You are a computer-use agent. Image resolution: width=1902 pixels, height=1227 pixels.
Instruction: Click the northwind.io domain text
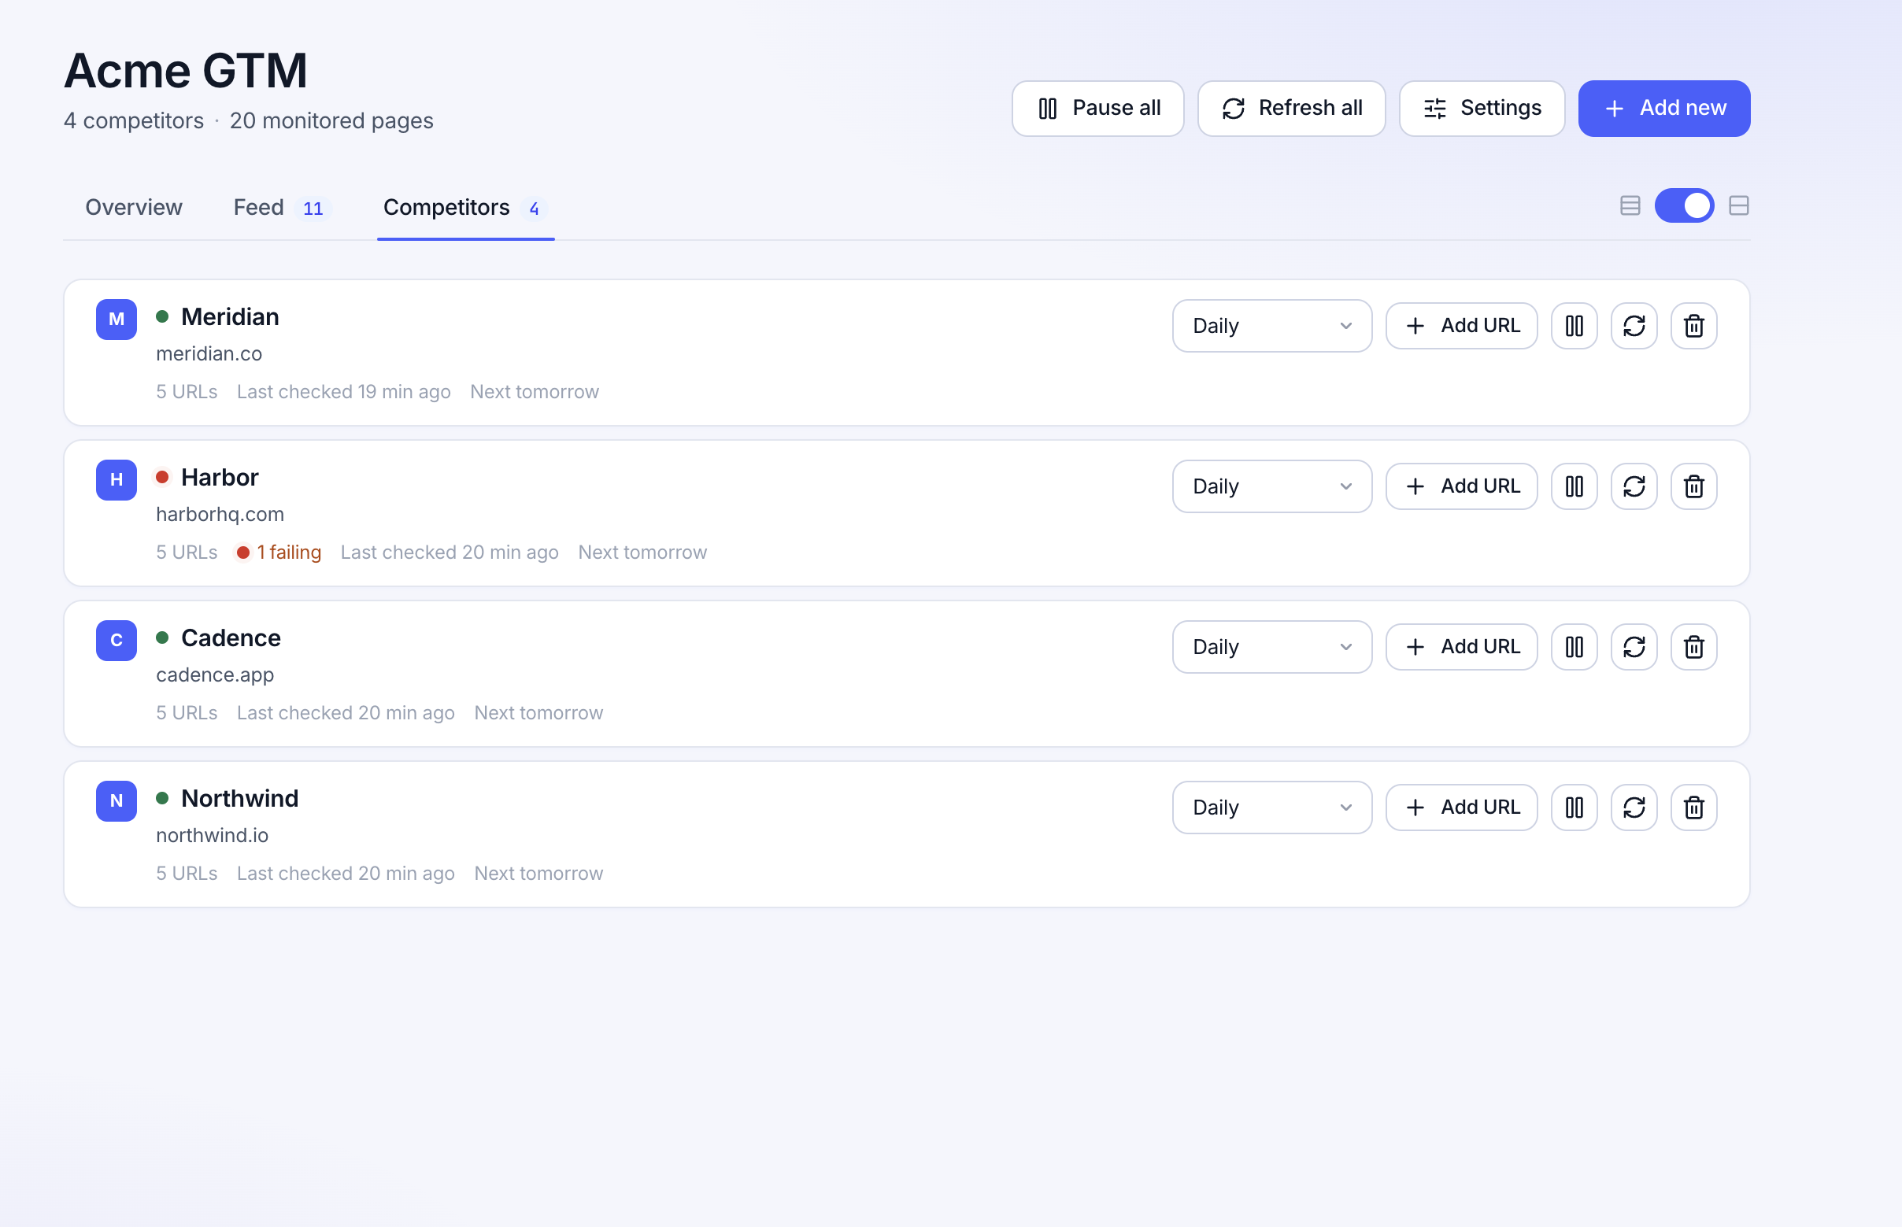212,835
